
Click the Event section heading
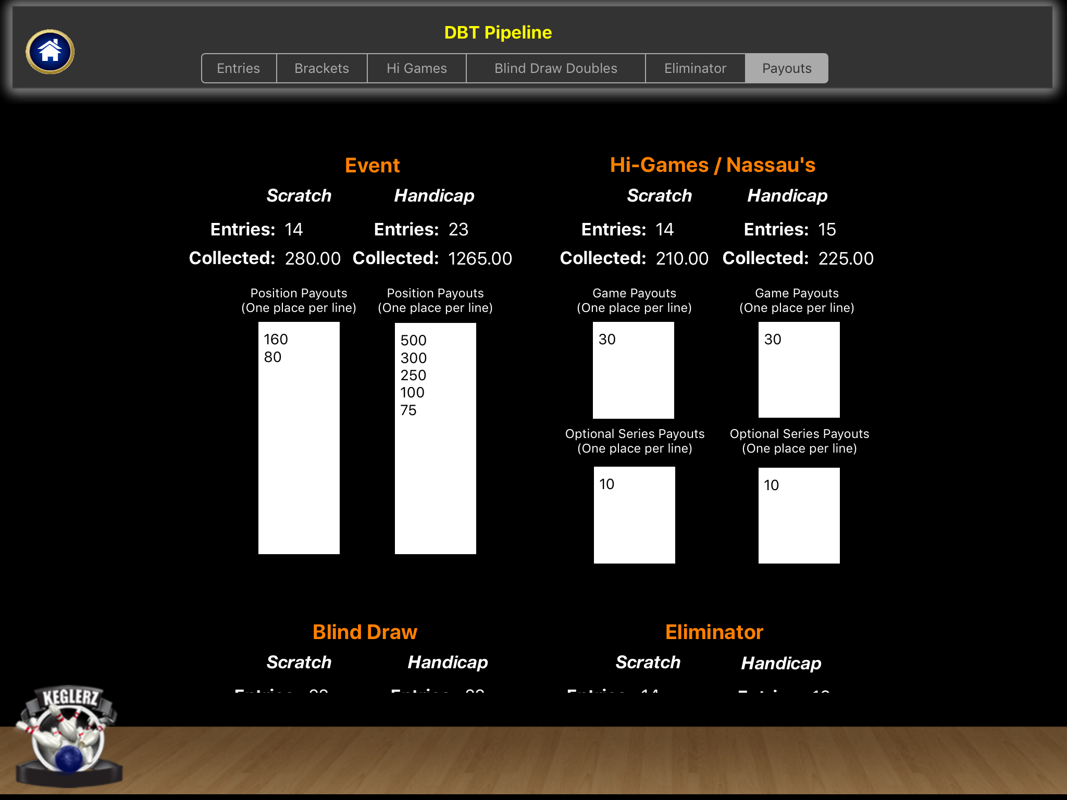point(371,165)
